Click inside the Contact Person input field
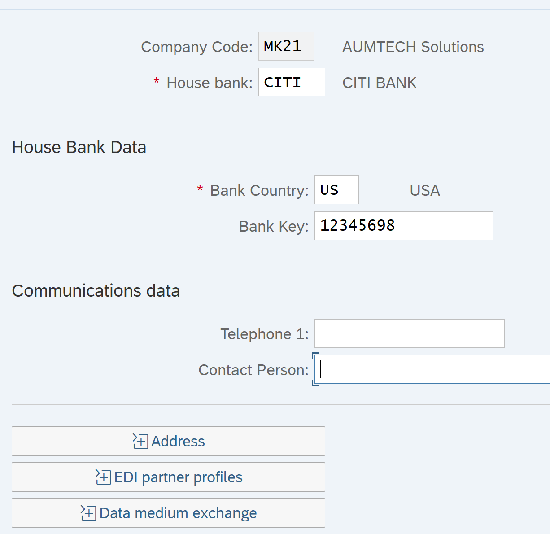550x534 pixels. pyautogui.click(x=432, y=369)
